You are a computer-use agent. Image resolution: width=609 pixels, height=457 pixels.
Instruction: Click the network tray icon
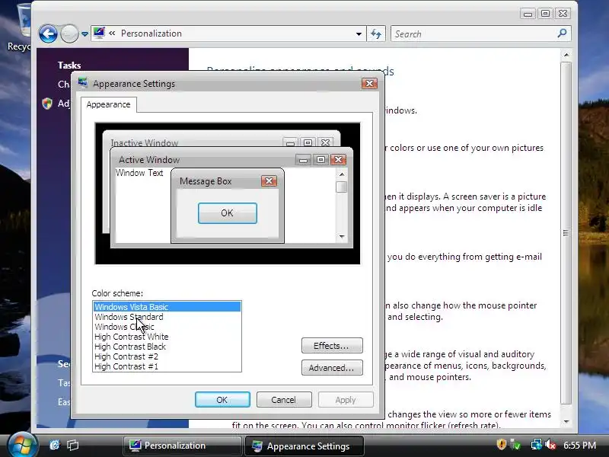point(536,445)
